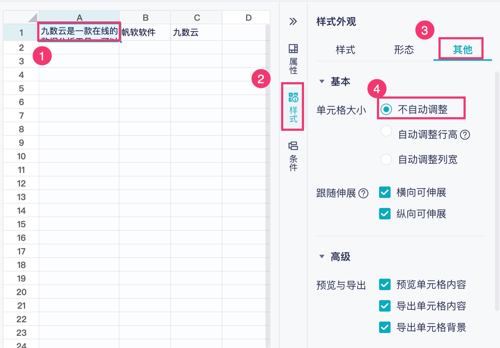Collapse the 基本 section
The image size is (500, 348).
[x=322, y=81]
